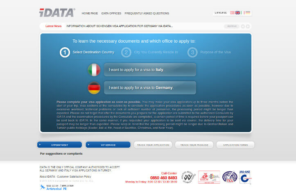Show next news with right arrow
Viewport: 296px width, 194px height.
pos(248,26)
